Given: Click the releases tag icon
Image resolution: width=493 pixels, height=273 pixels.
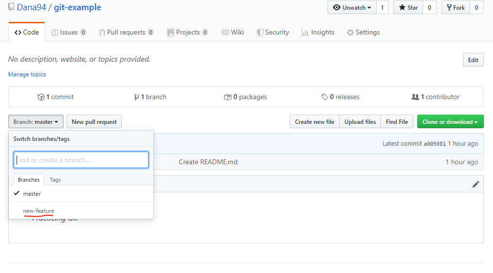Looking at the screenshot, I should (x=325, y=97).
